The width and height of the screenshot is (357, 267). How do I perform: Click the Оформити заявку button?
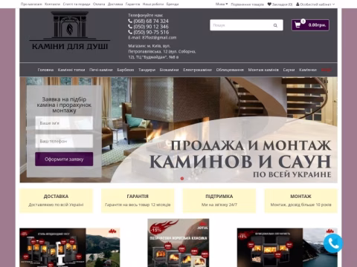(64, 159)
